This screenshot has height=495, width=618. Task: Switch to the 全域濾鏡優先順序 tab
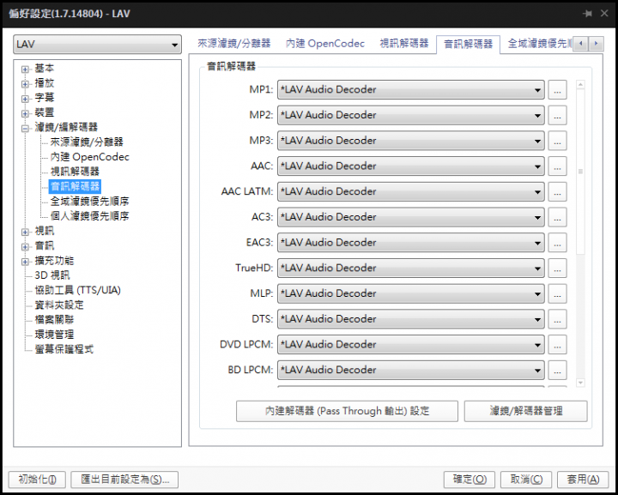coord(539,43)
